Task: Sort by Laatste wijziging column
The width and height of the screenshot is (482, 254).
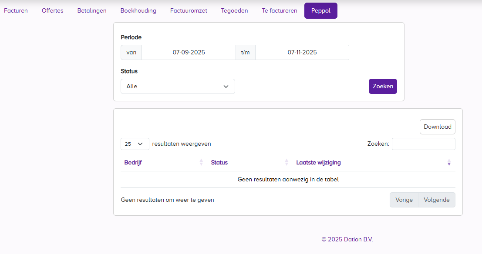Action: [x=318, y=163]
